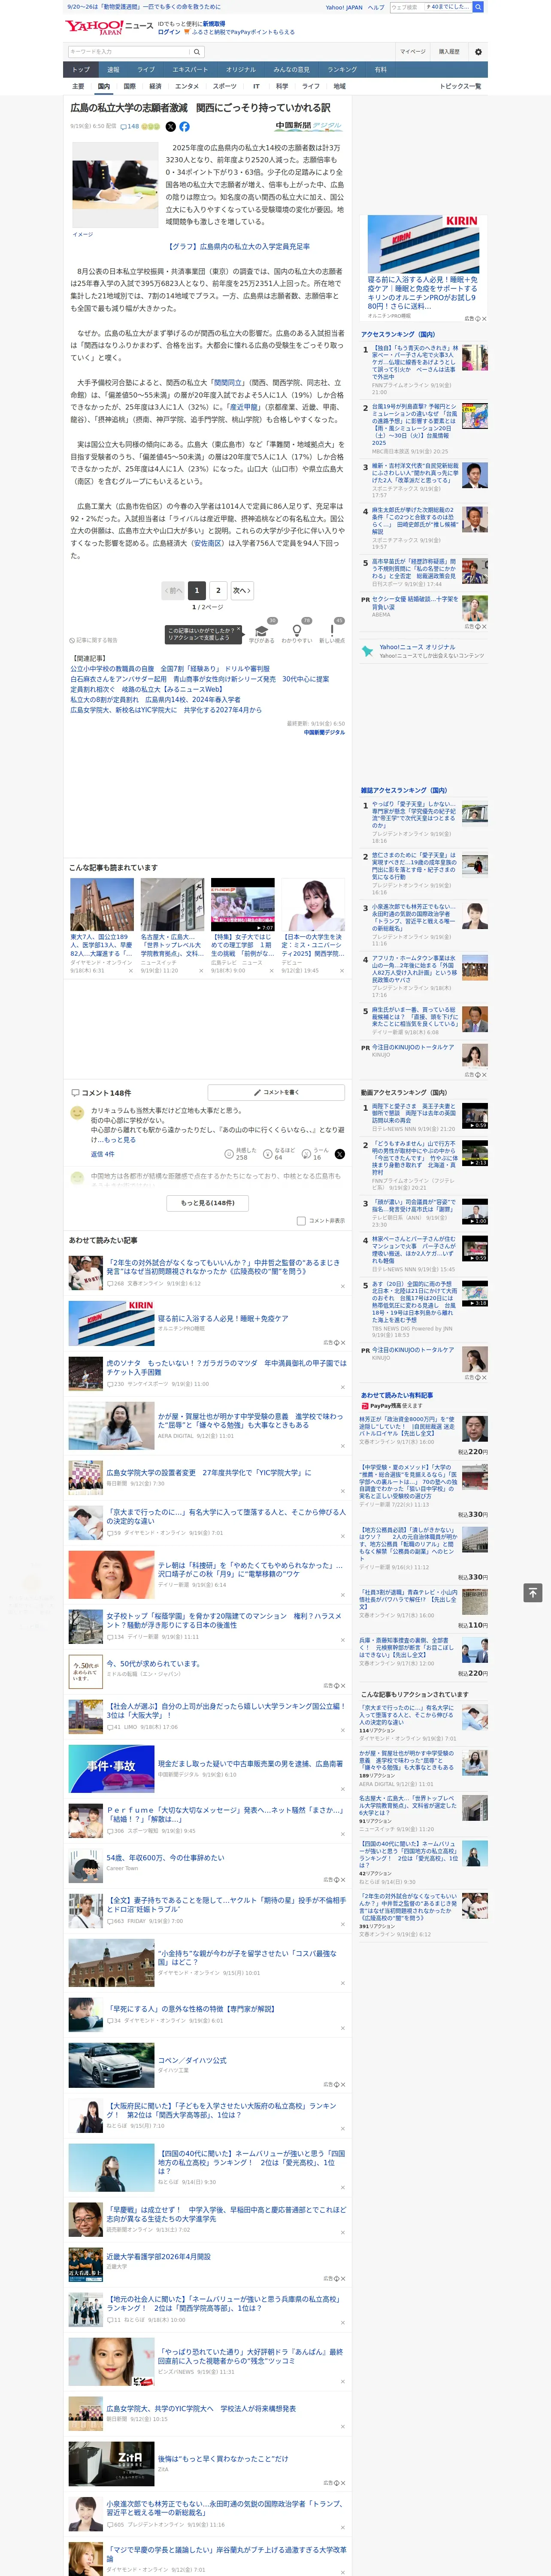Open the 地域 category
551x2576 pixels.
[339, 86]
